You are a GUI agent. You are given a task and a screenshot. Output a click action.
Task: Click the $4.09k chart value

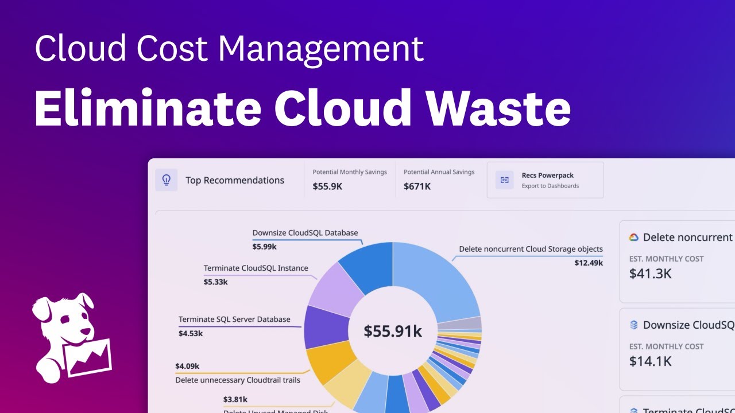tap(187, 366)
